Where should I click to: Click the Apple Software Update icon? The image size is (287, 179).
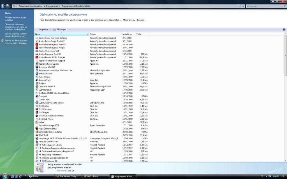point(37,64)
